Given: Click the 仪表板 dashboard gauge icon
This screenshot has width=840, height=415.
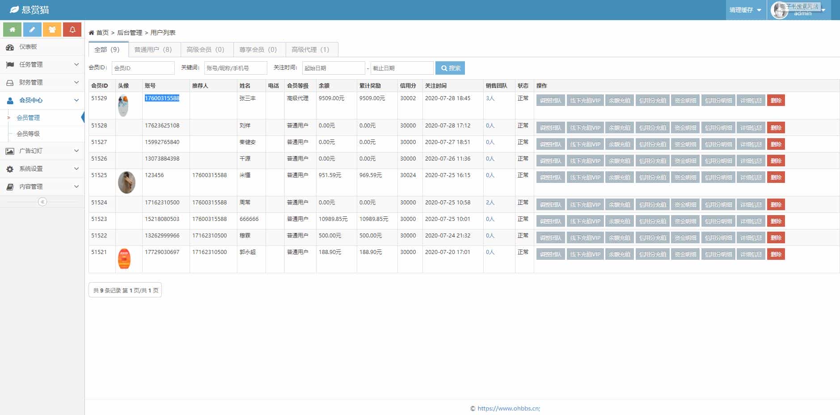Looking at the screenshot, I should pyautogui.click(x=10, y=47).
